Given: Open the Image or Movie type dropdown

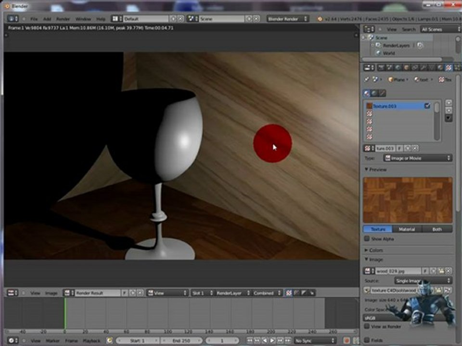Looking at the screenshot, I should (x=418, y=158).
